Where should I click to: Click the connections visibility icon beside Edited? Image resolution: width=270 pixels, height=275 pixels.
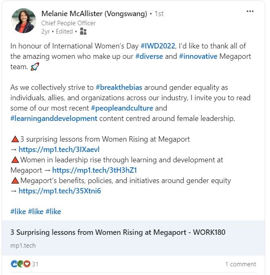[83, 31]
